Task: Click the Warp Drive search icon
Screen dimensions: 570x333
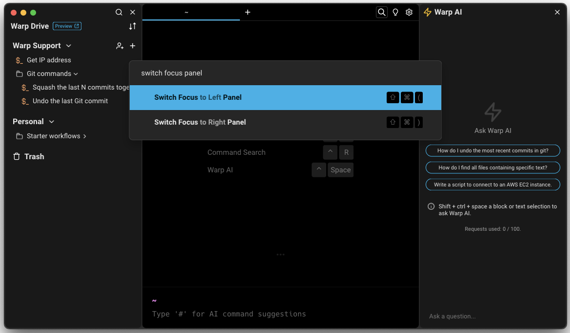Action: (119, 12)
